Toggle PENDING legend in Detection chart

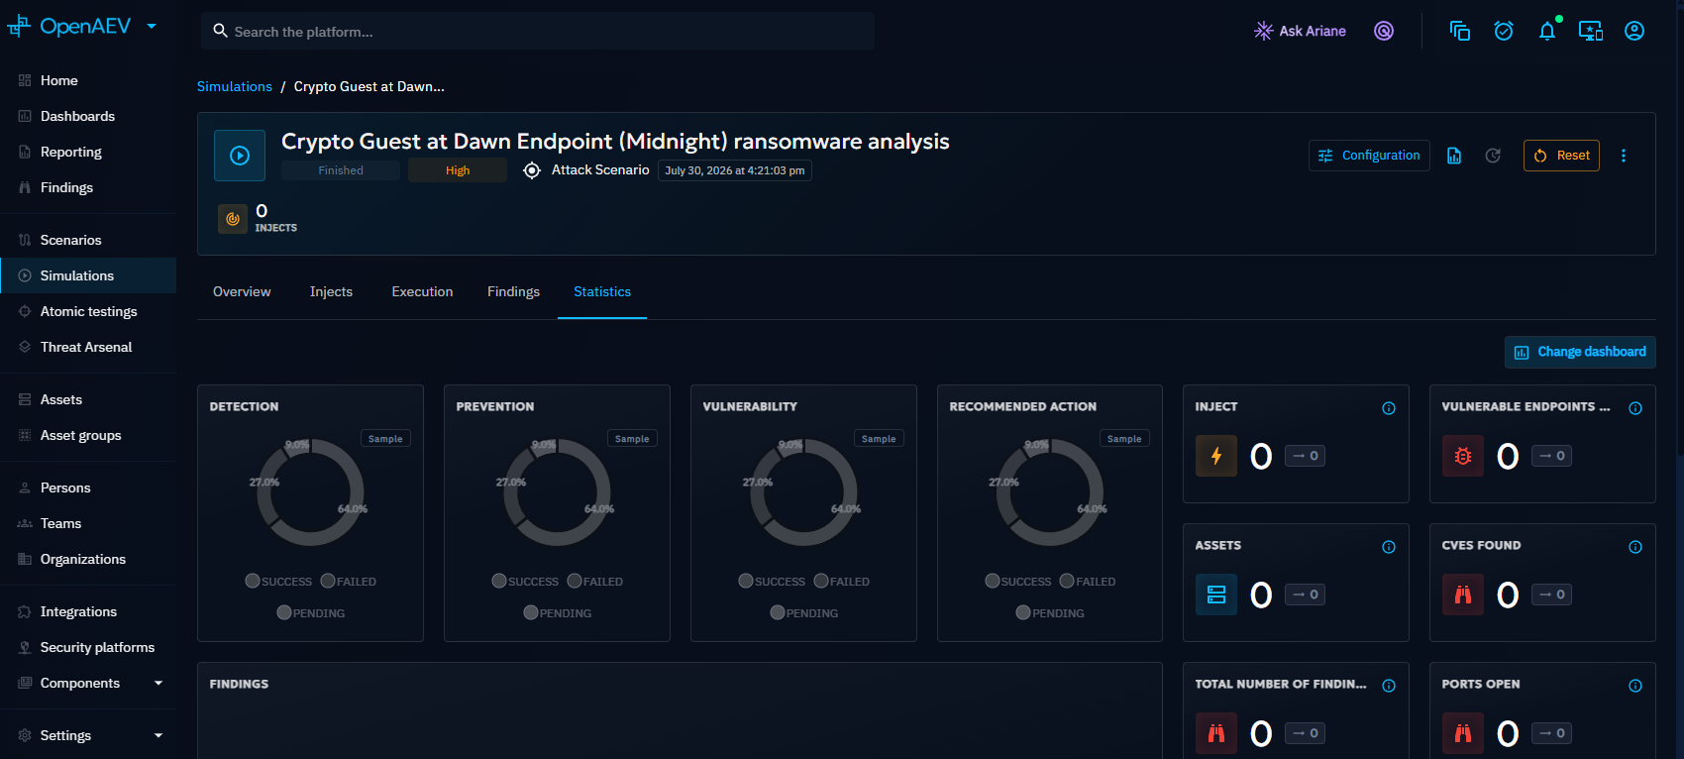(311, 613)
